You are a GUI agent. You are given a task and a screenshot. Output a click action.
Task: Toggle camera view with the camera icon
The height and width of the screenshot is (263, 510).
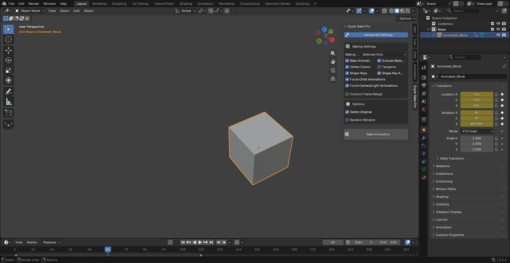(x=333, y=70)
